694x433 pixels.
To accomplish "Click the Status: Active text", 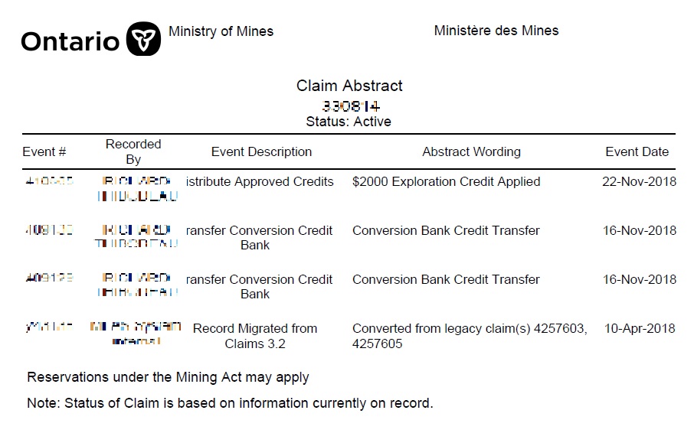I will [349, 122].
